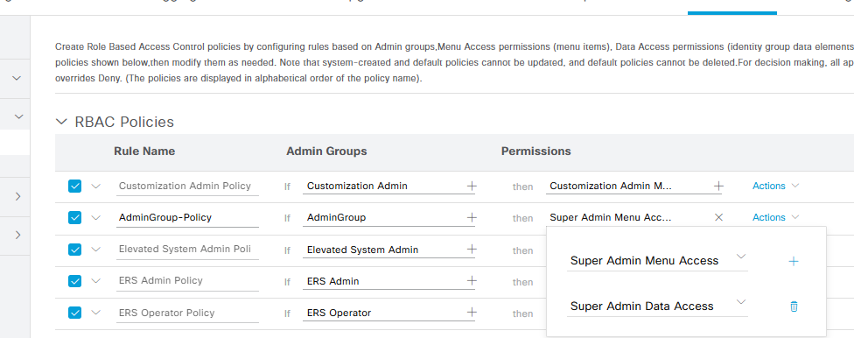Click plus next to Elevated System Admin group
Screen dimensions: 854x338
point(472,250)
